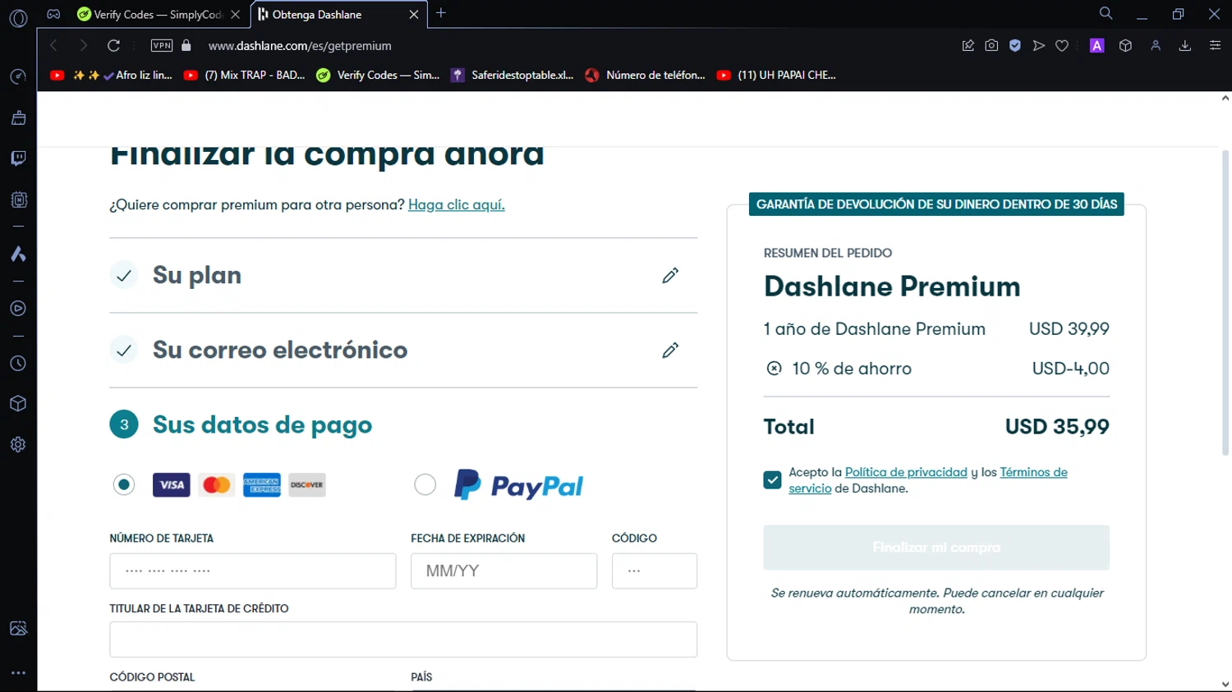Open the wallpapers picture icon in sidebar
Image resolution: width=1232 pixels, height=692 pixels.
[x=18, y=628]
